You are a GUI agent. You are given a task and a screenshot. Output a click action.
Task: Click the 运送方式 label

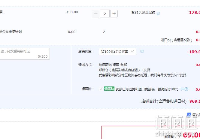(86, 65)
